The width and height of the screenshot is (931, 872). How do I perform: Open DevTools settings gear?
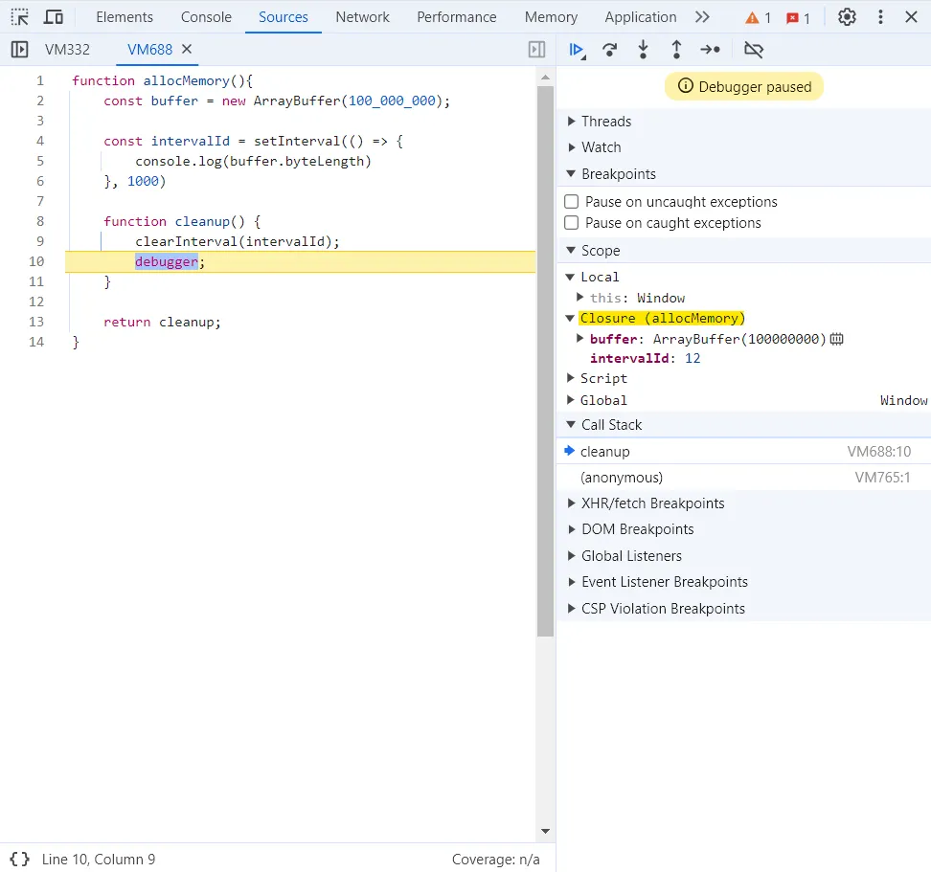847,16
